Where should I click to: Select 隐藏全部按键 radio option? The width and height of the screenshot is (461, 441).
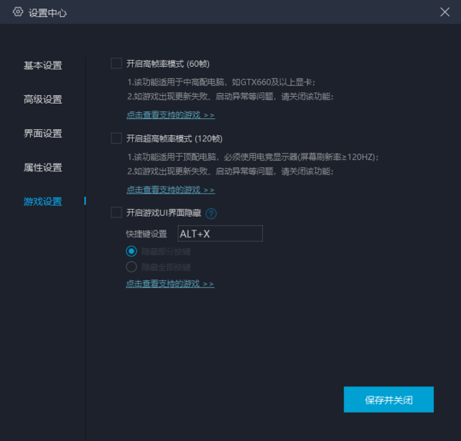click(x=131, y=267)
